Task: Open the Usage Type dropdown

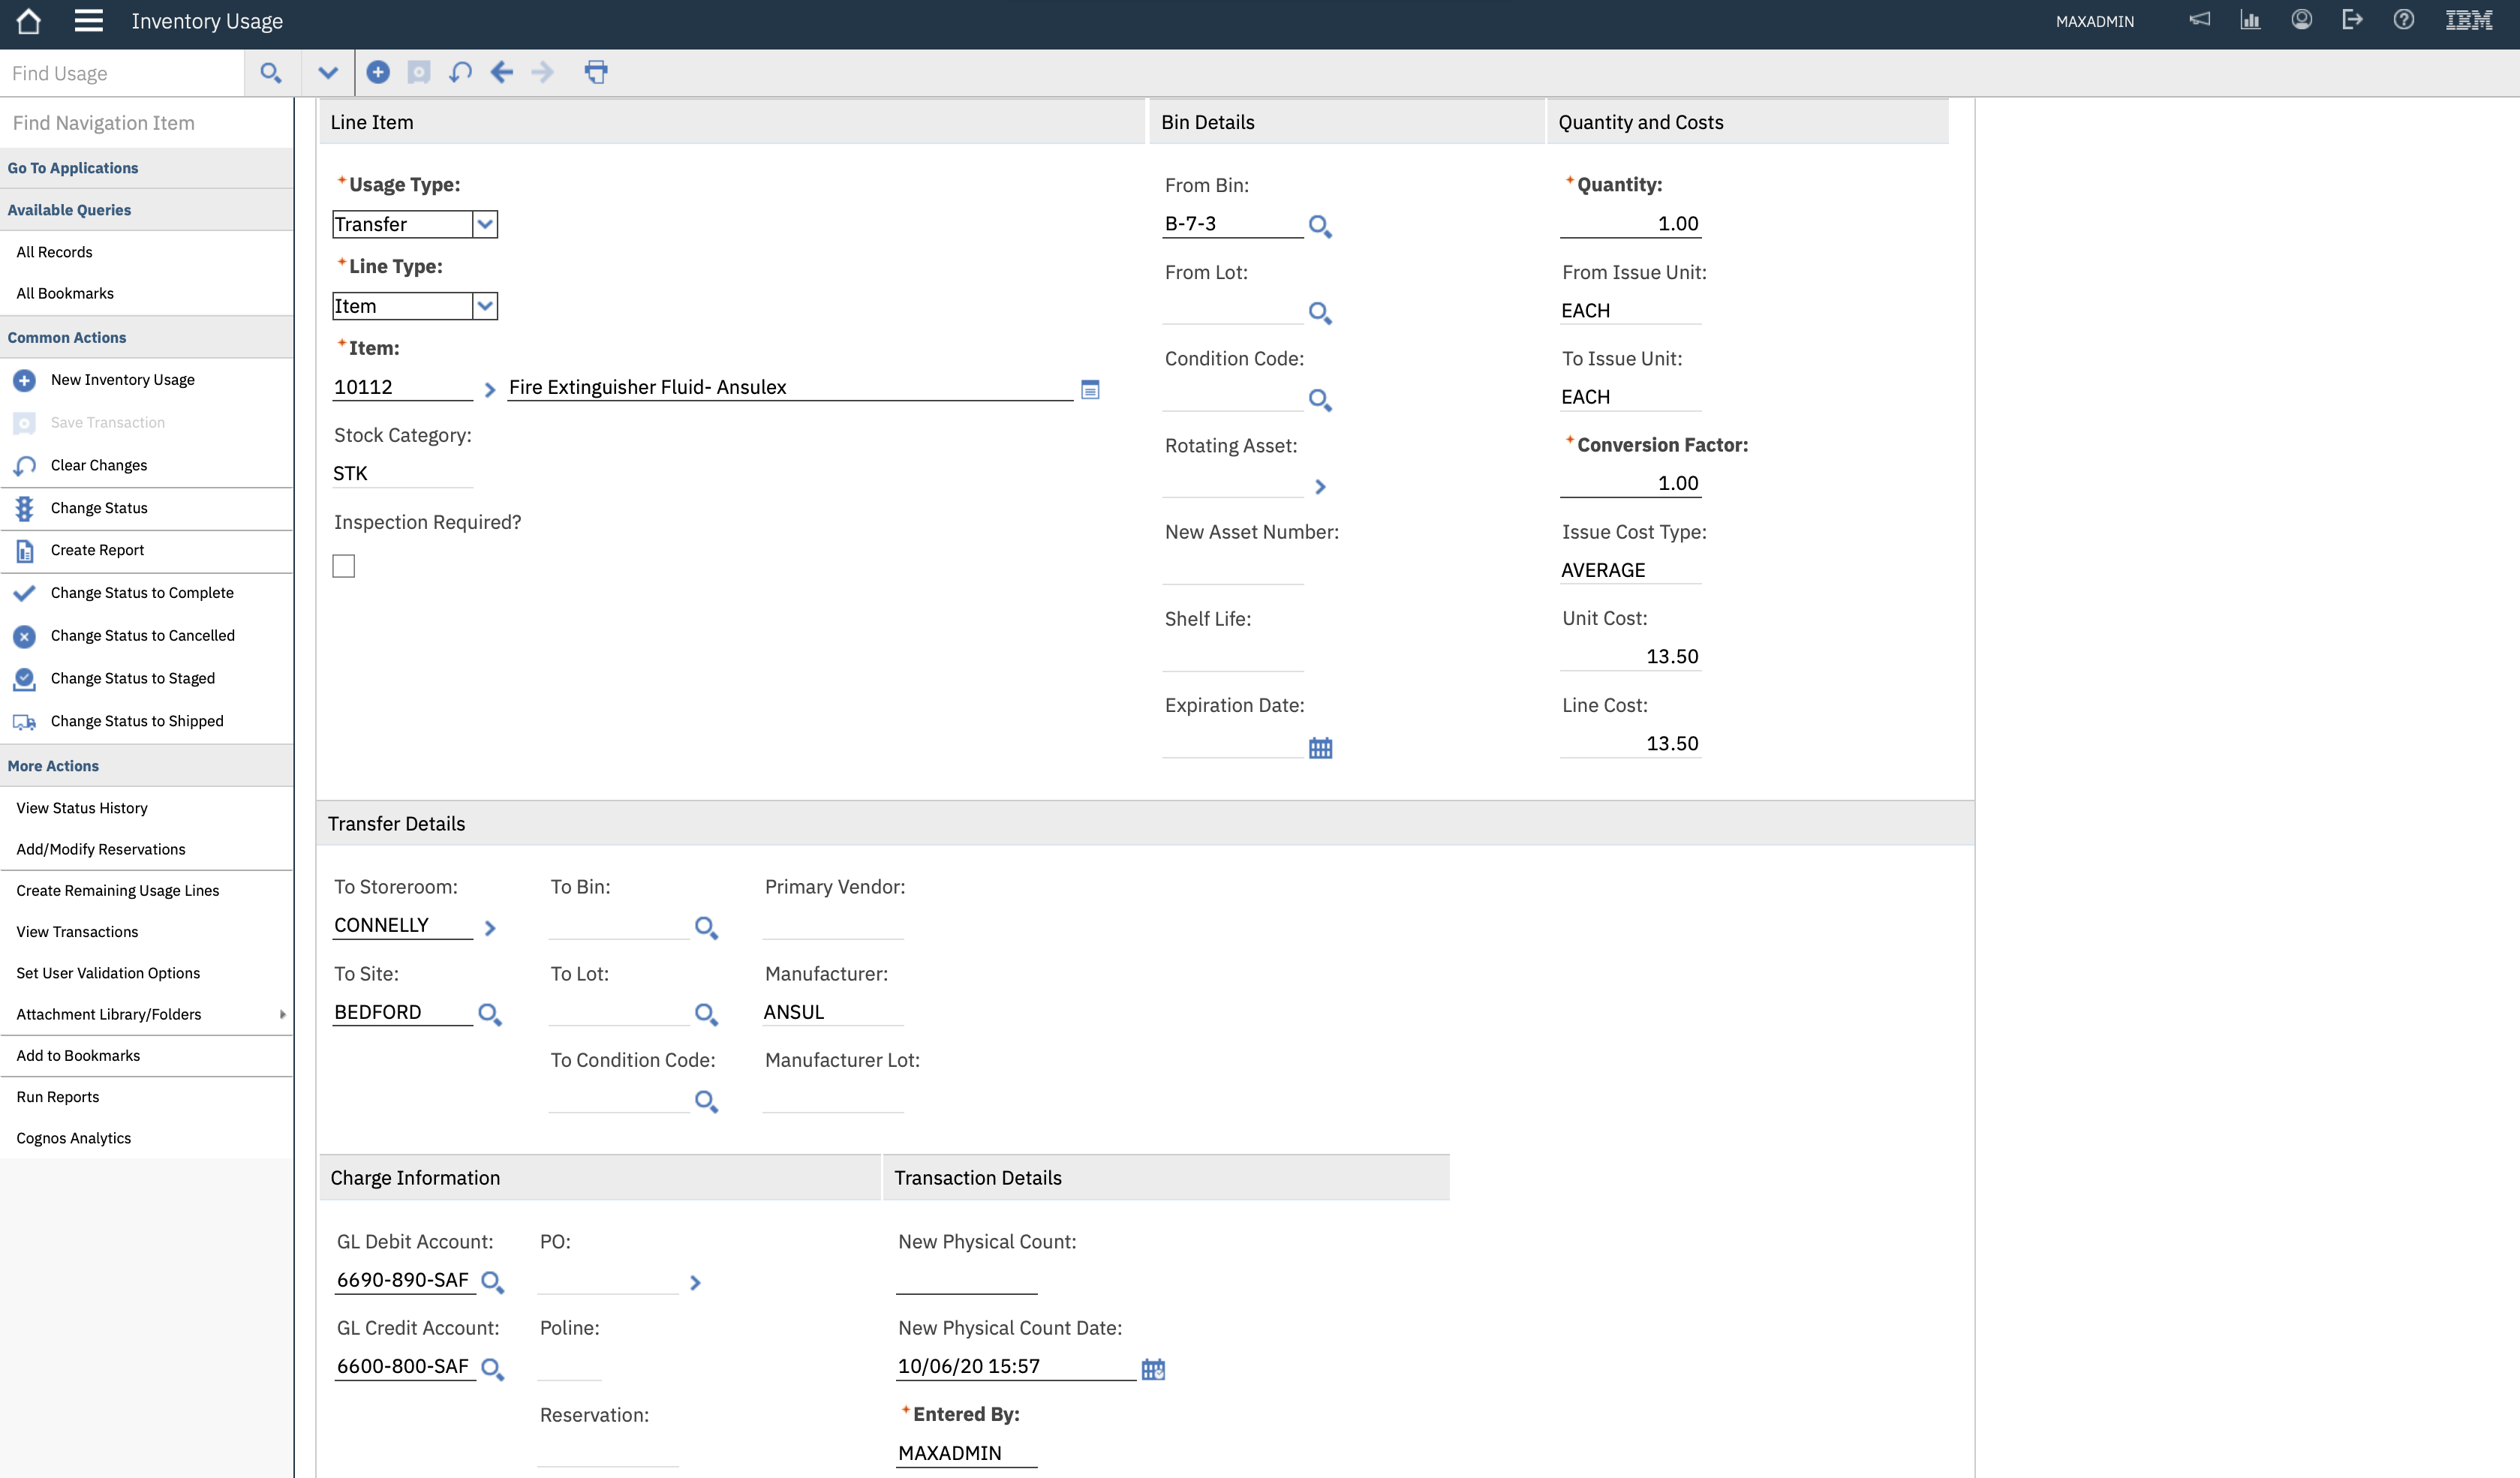Action: click(x=486, y=223)
